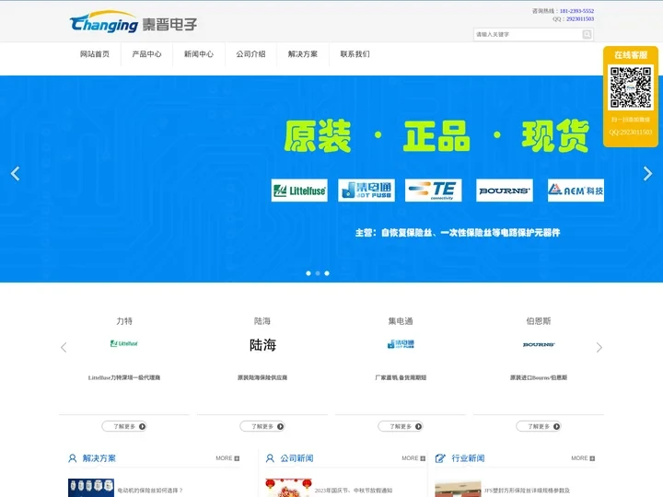Open the 集电通 brand title
The width and height of the screenshot is (663, 497).
tap(401, 321)
